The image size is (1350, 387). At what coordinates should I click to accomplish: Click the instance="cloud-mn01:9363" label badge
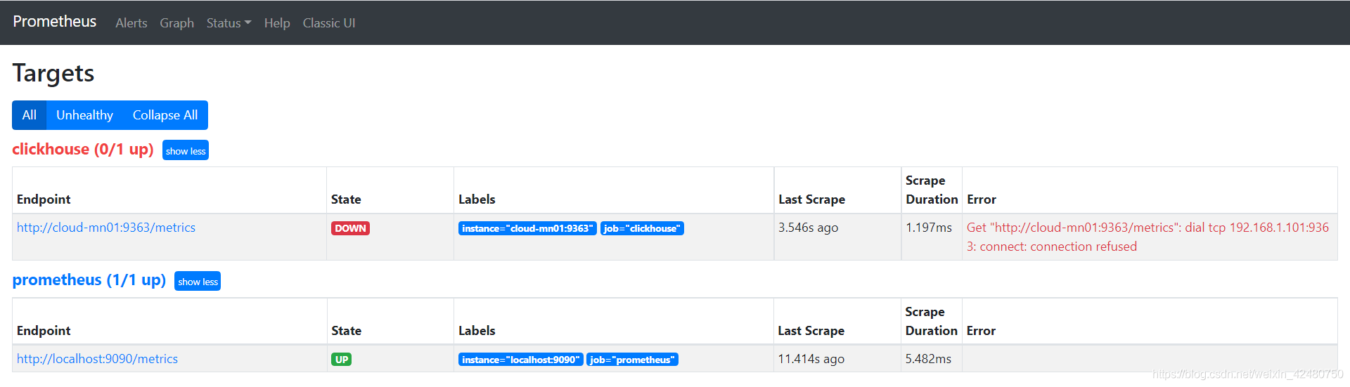tap(527, 228)
